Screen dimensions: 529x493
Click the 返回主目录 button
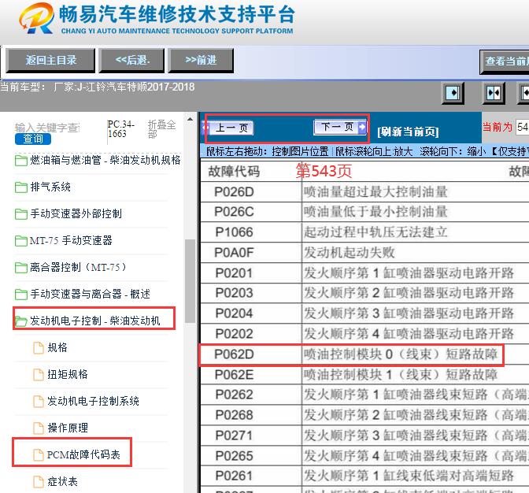point(50,61)
